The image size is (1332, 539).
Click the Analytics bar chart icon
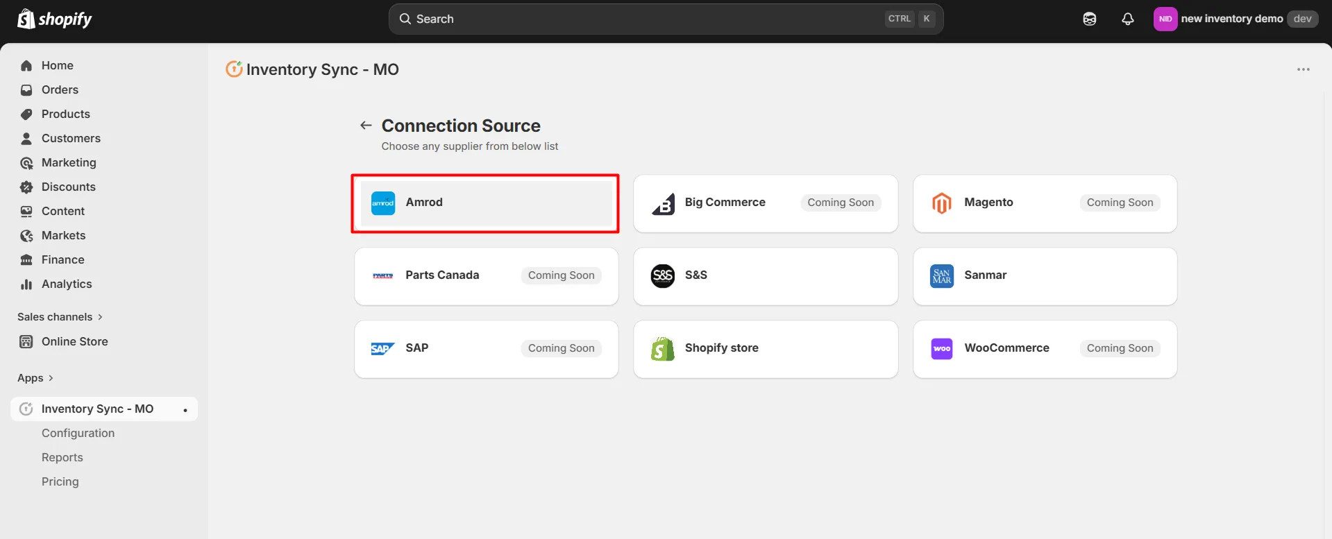pos(26,284)
